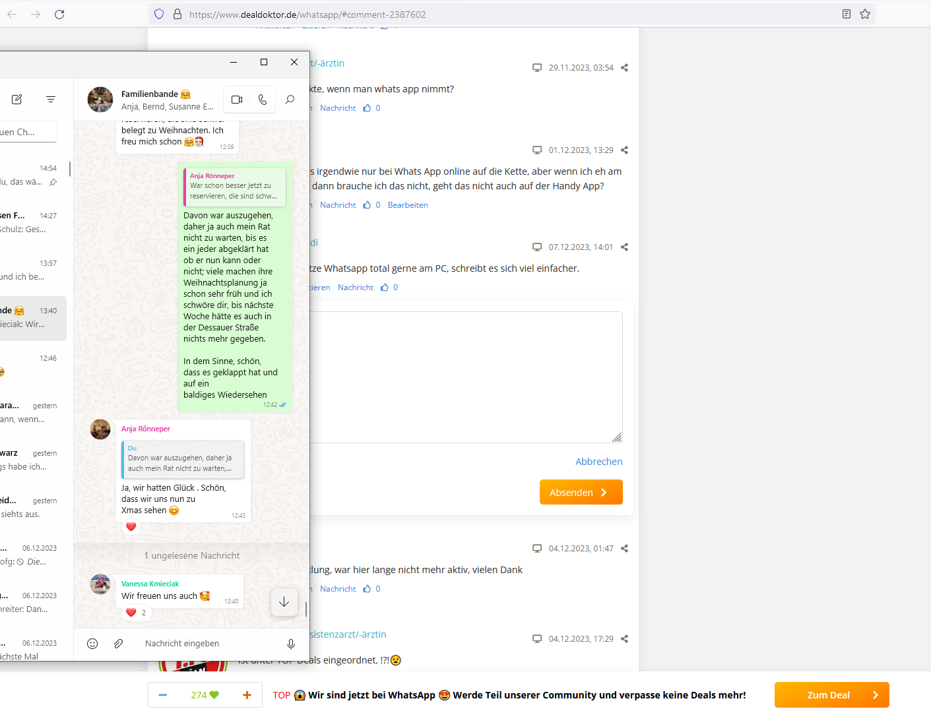Click Nachricht link under 01:47 comment
Viewport: 931px width, 709px height.
(x=338, y=588)
